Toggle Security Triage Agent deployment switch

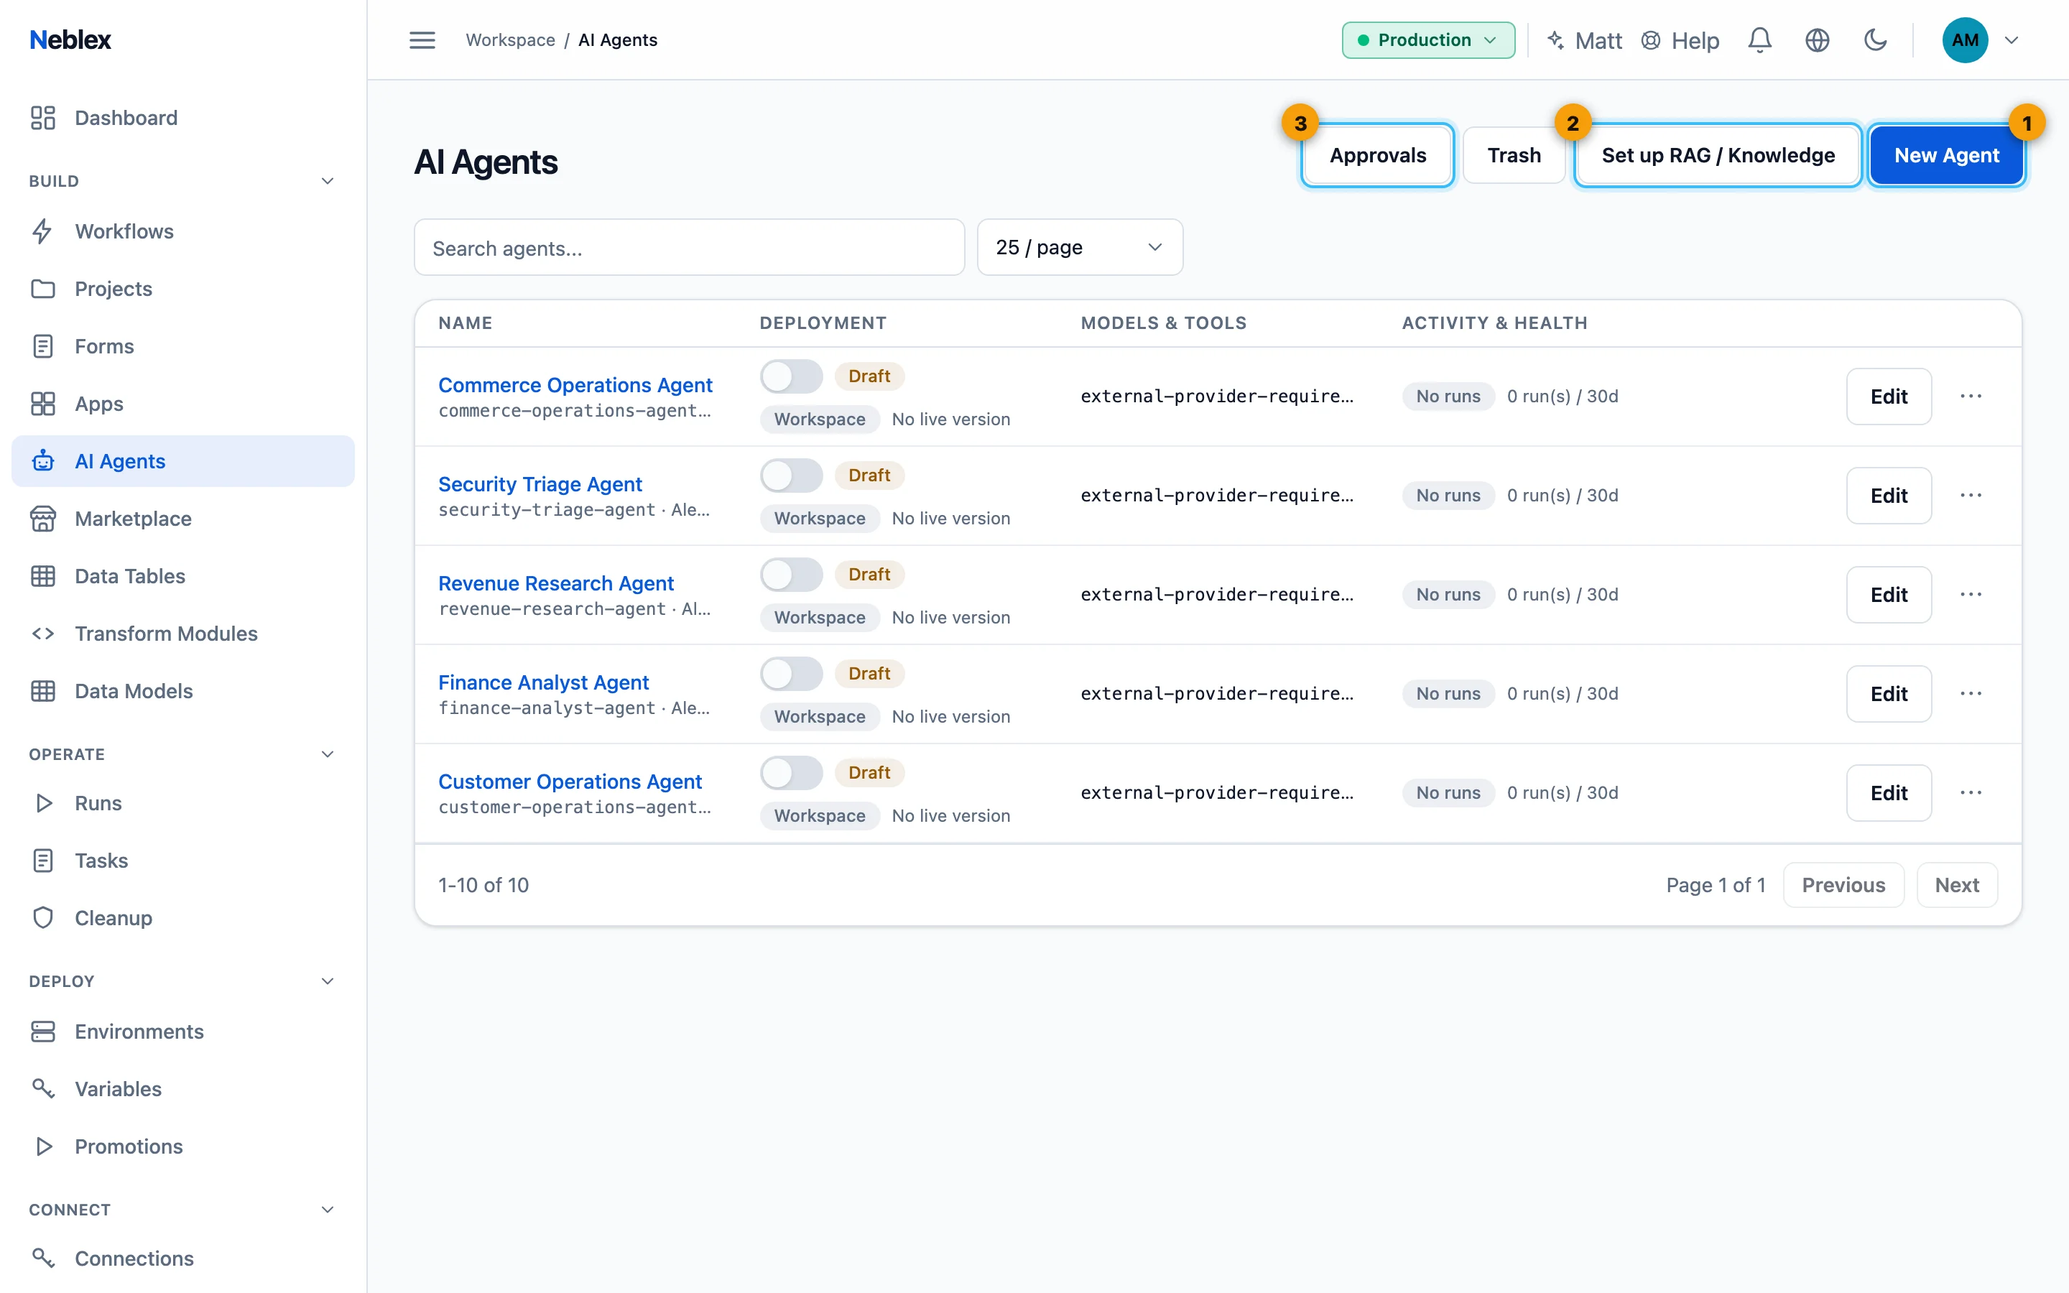792,476
